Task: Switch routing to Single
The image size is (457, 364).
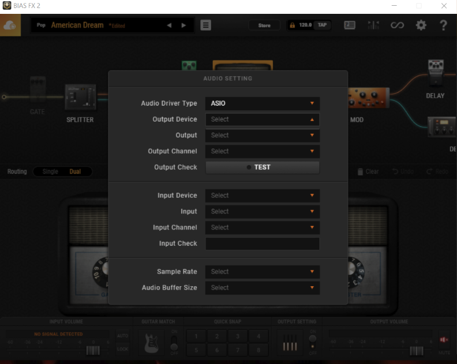Action: tap(50, 172)
